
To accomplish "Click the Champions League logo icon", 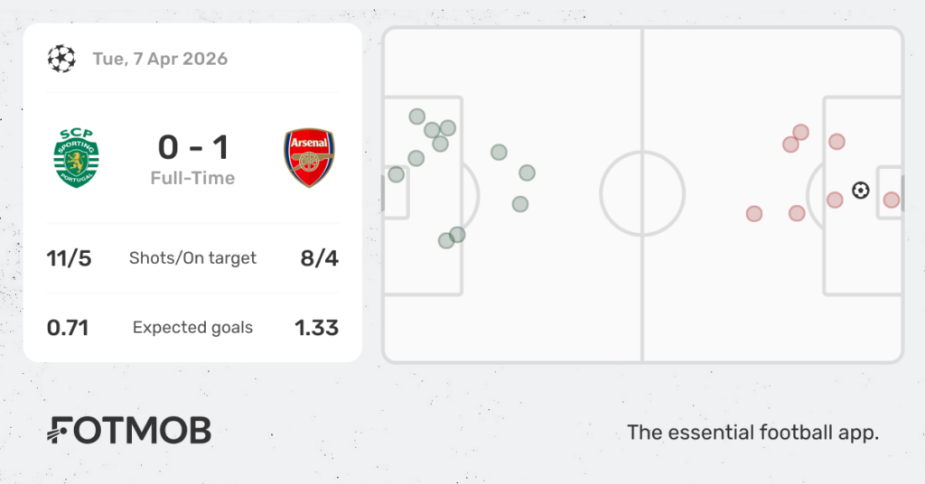I will (x=61, y=59).
